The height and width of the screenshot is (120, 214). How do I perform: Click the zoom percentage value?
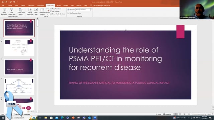(209, 114)
